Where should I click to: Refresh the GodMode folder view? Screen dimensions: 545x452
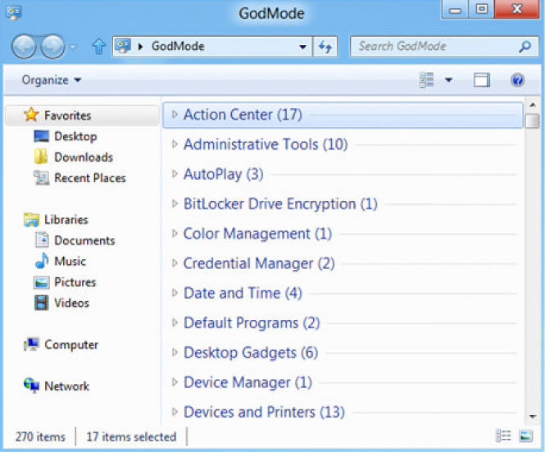pyautogui.click(x=325, y=46)
